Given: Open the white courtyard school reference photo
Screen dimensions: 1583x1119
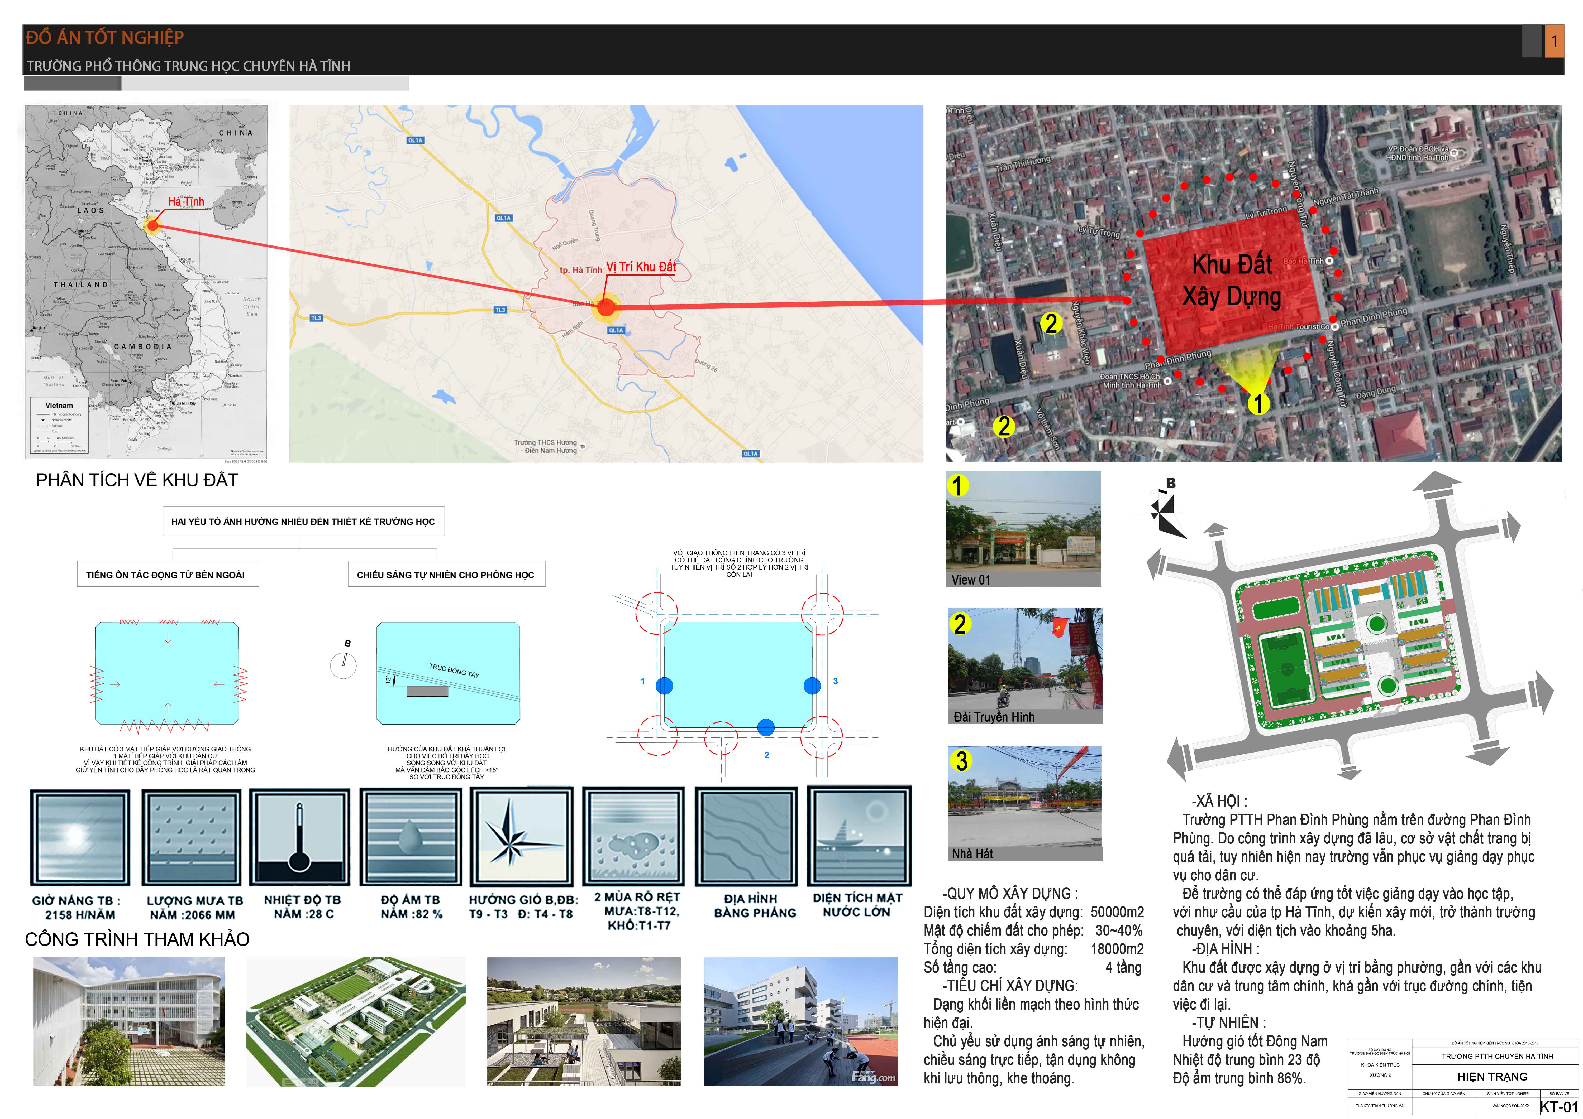Looking at the screenshot, I should 129,1021.
